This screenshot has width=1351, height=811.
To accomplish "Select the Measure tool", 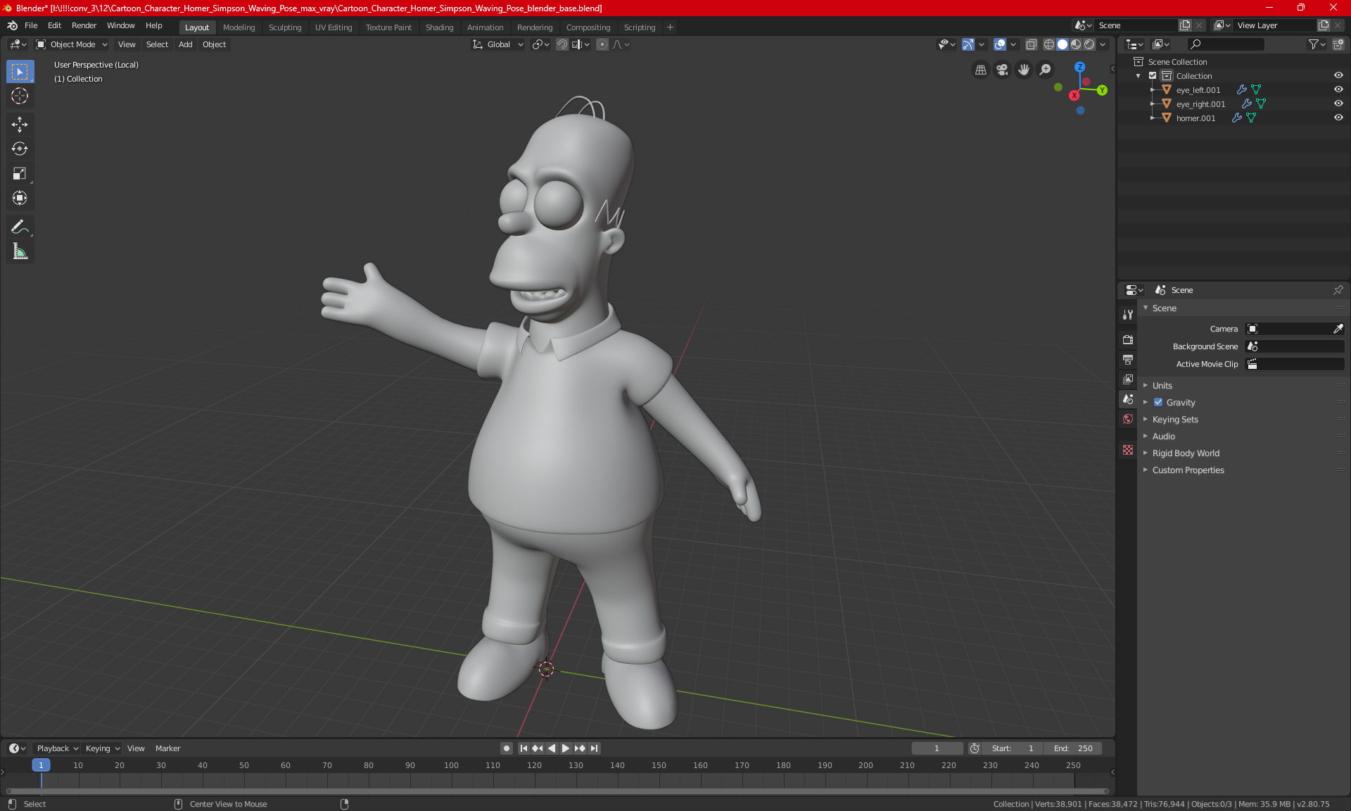I will (x=20, y=251).
